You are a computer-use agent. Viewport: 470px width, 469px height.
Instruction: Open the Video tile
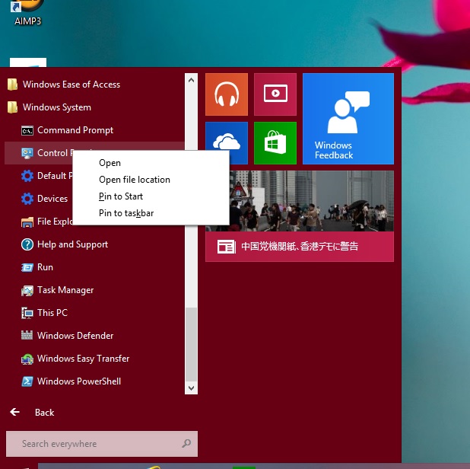[x=275, y=94]
